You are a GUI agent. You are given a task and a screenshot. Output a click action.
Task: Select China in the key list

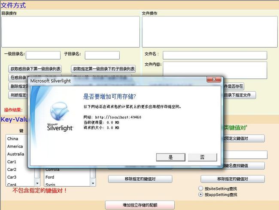[x=12, y=139]
